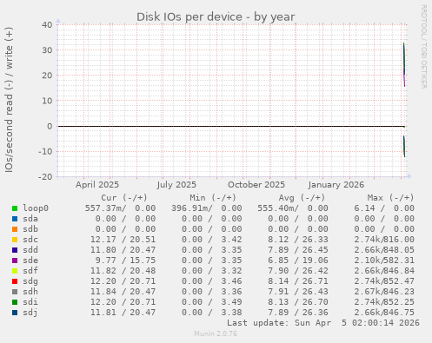Screen dimensions: 432x343
Task: Click sdj average value 7.89 / 26.36
Action: tap(298, 313)
